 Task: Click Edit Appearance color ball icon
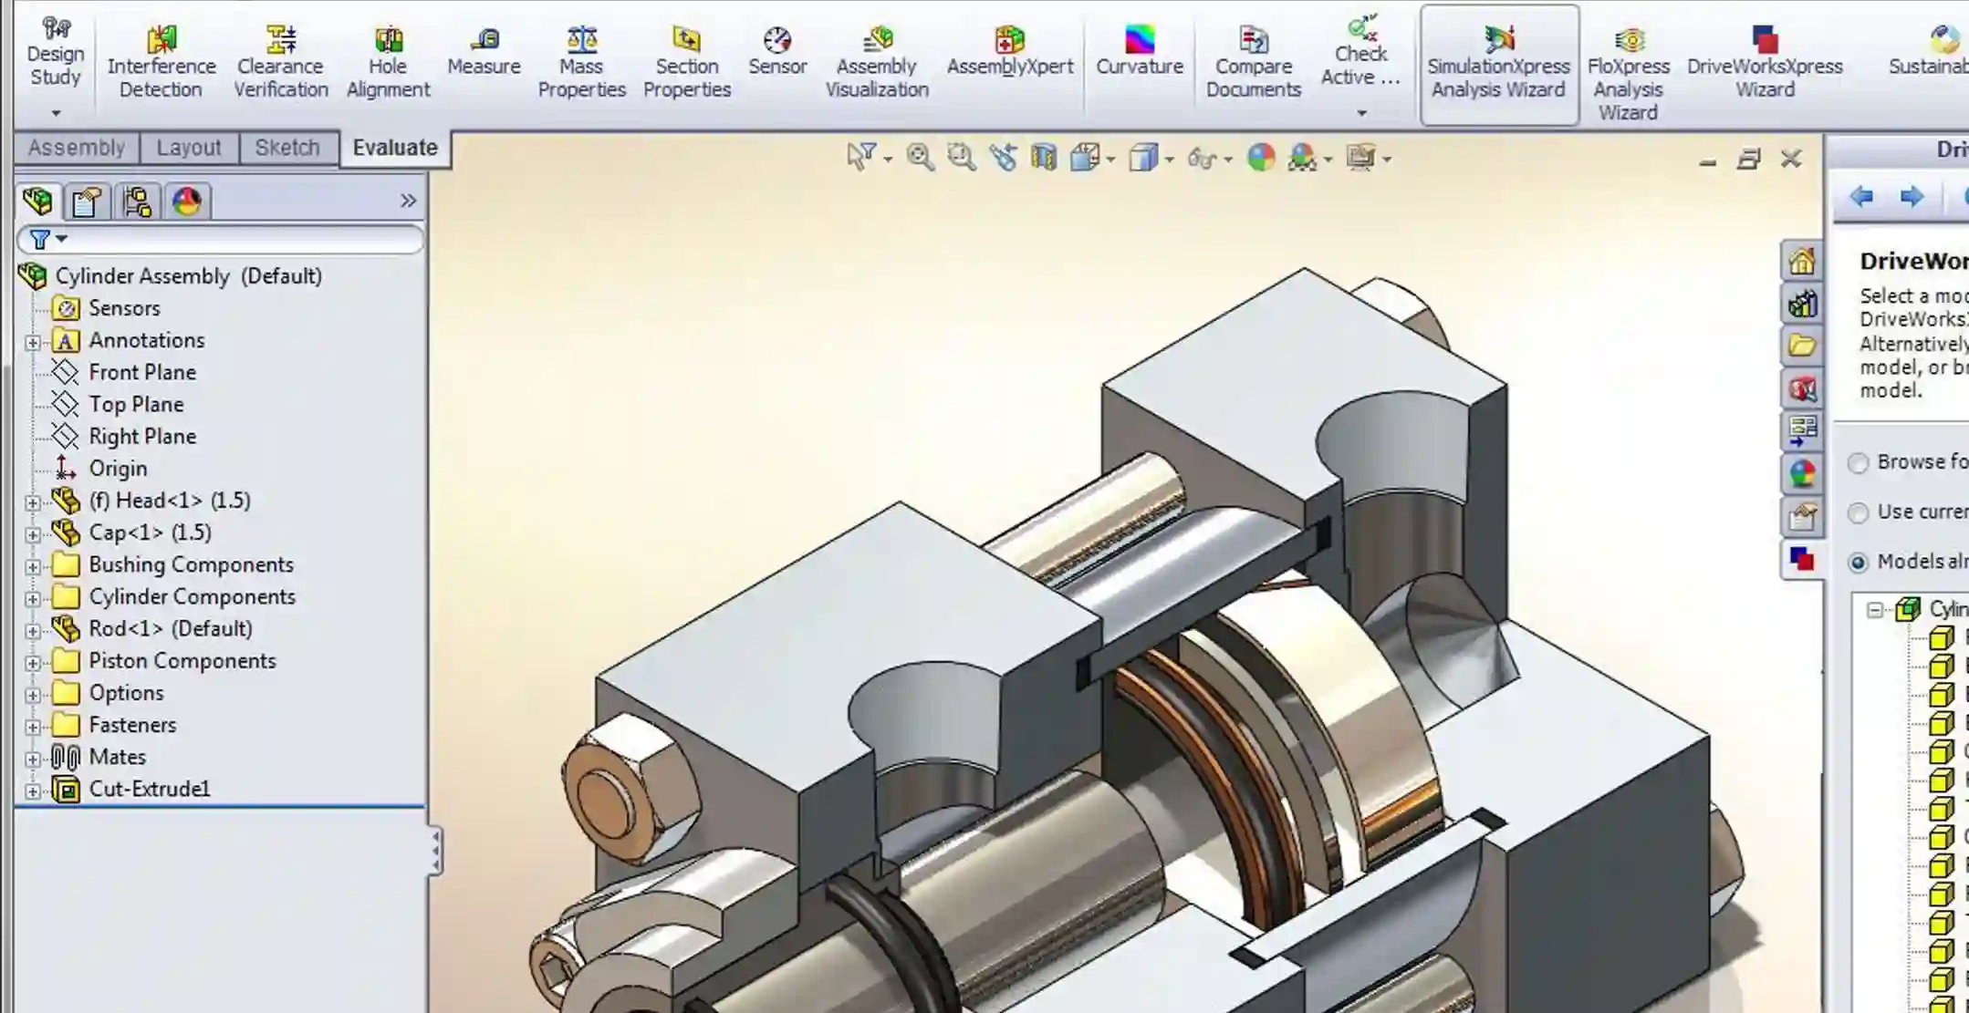1261,158
